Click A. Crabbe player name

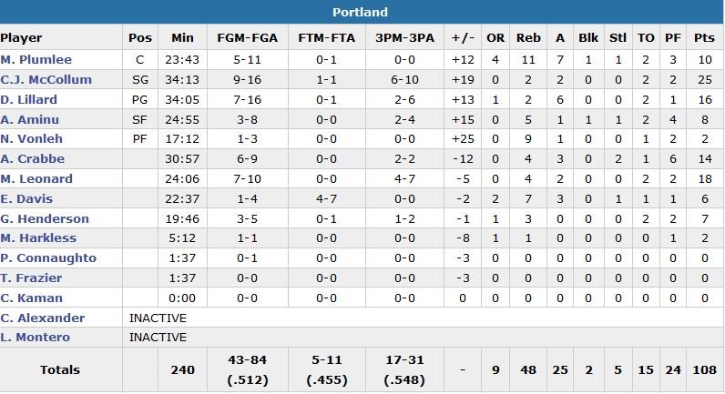(x=30, y=159)
